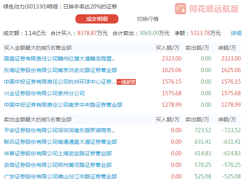This screenshot has height=185, width=245.
Task: Open 平安证券深圳深南东路 branch link
Action: (60, 130)
